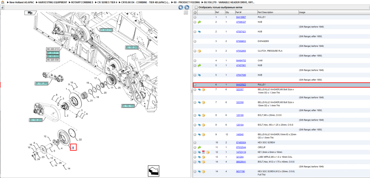This screenshot has height=178, width=370.
Task: Select callout number 21 in the diagram
Action: coord(91,101)
